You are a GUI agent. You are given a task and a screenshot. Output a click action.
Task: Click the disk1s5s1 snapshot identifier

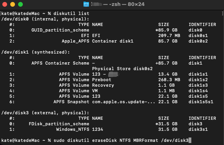[x=201, y=102]
